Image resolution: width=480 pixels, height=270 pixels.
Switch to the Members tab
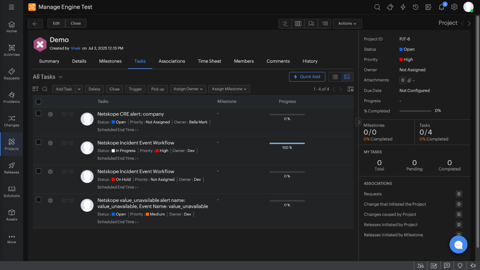[244, 61]
